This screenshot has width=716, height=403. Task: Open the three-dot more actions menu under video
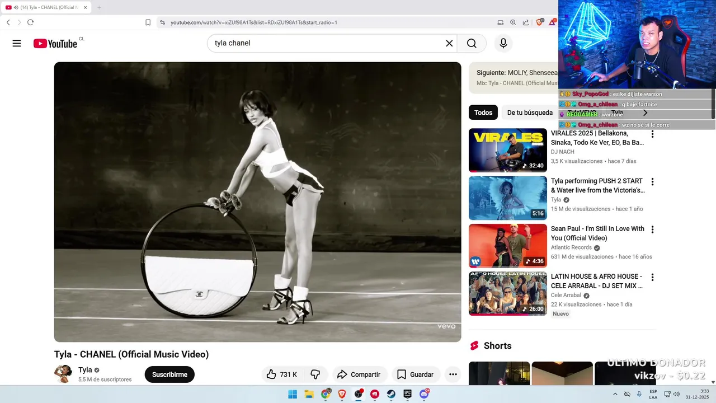(x=453, y=374)
